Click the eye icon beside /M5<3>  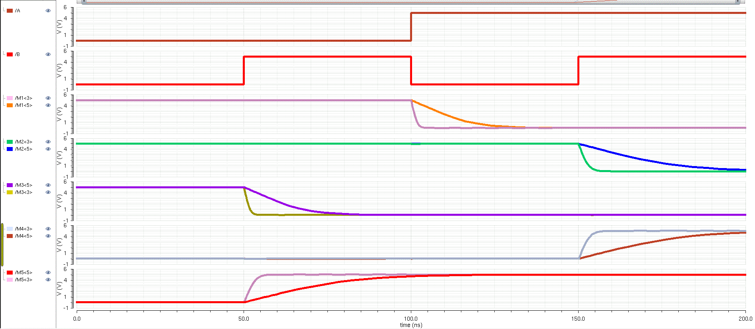[x=48, y=280]
